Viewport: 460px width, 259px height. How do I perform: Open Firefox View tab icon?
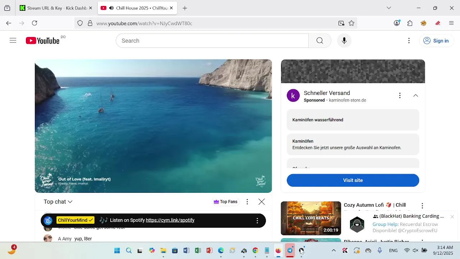click(7, 8)
